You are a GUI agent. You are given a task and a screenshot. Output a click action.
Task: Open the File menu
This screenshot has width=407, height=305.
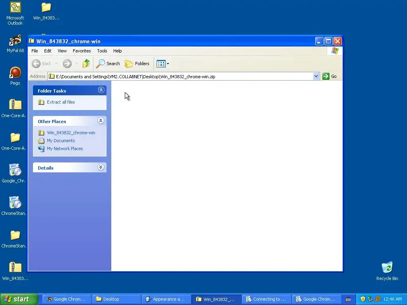35,51
